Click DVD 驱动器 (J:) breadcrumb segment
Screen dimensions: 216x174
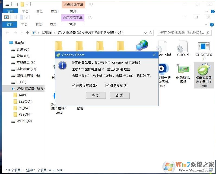pos(91,32)
